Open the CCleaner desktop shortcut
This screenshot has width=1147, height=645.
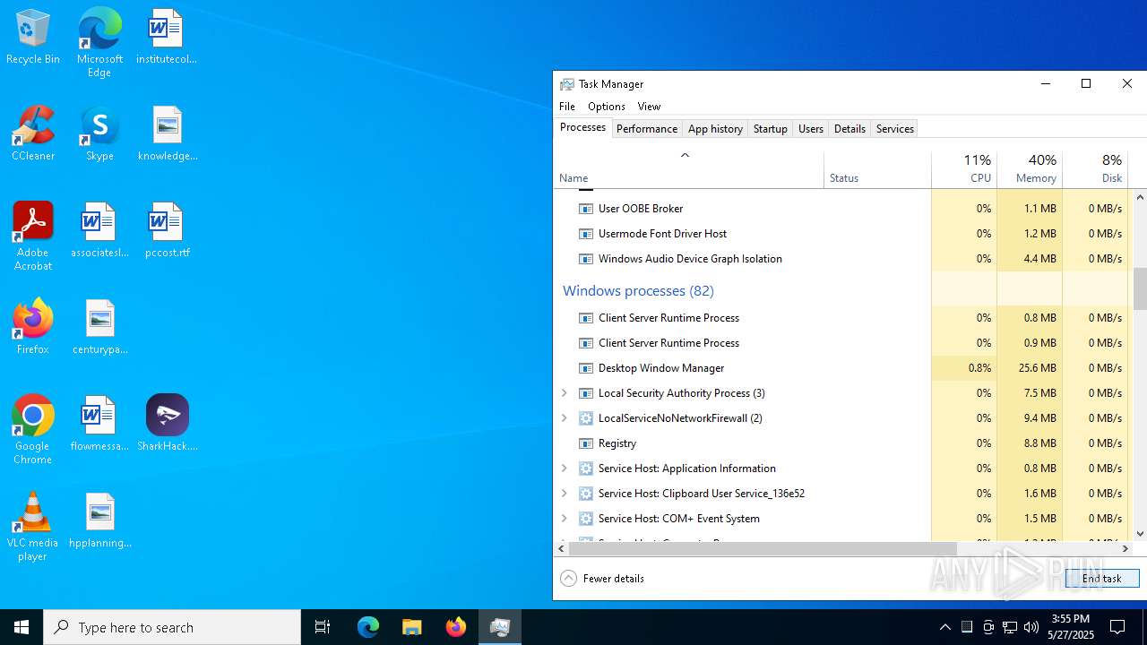33,133
